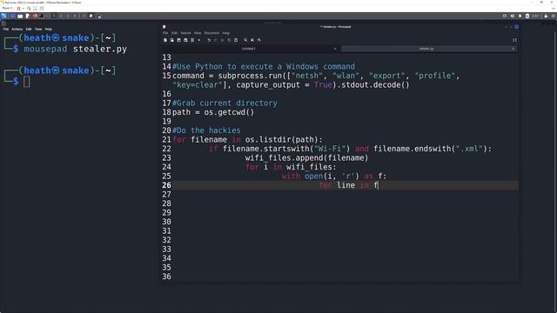Image resolution: width=557 pixels, height=313 pixels.
Task: Click empty editor line number 30
Action: click(x=166, y=222)
